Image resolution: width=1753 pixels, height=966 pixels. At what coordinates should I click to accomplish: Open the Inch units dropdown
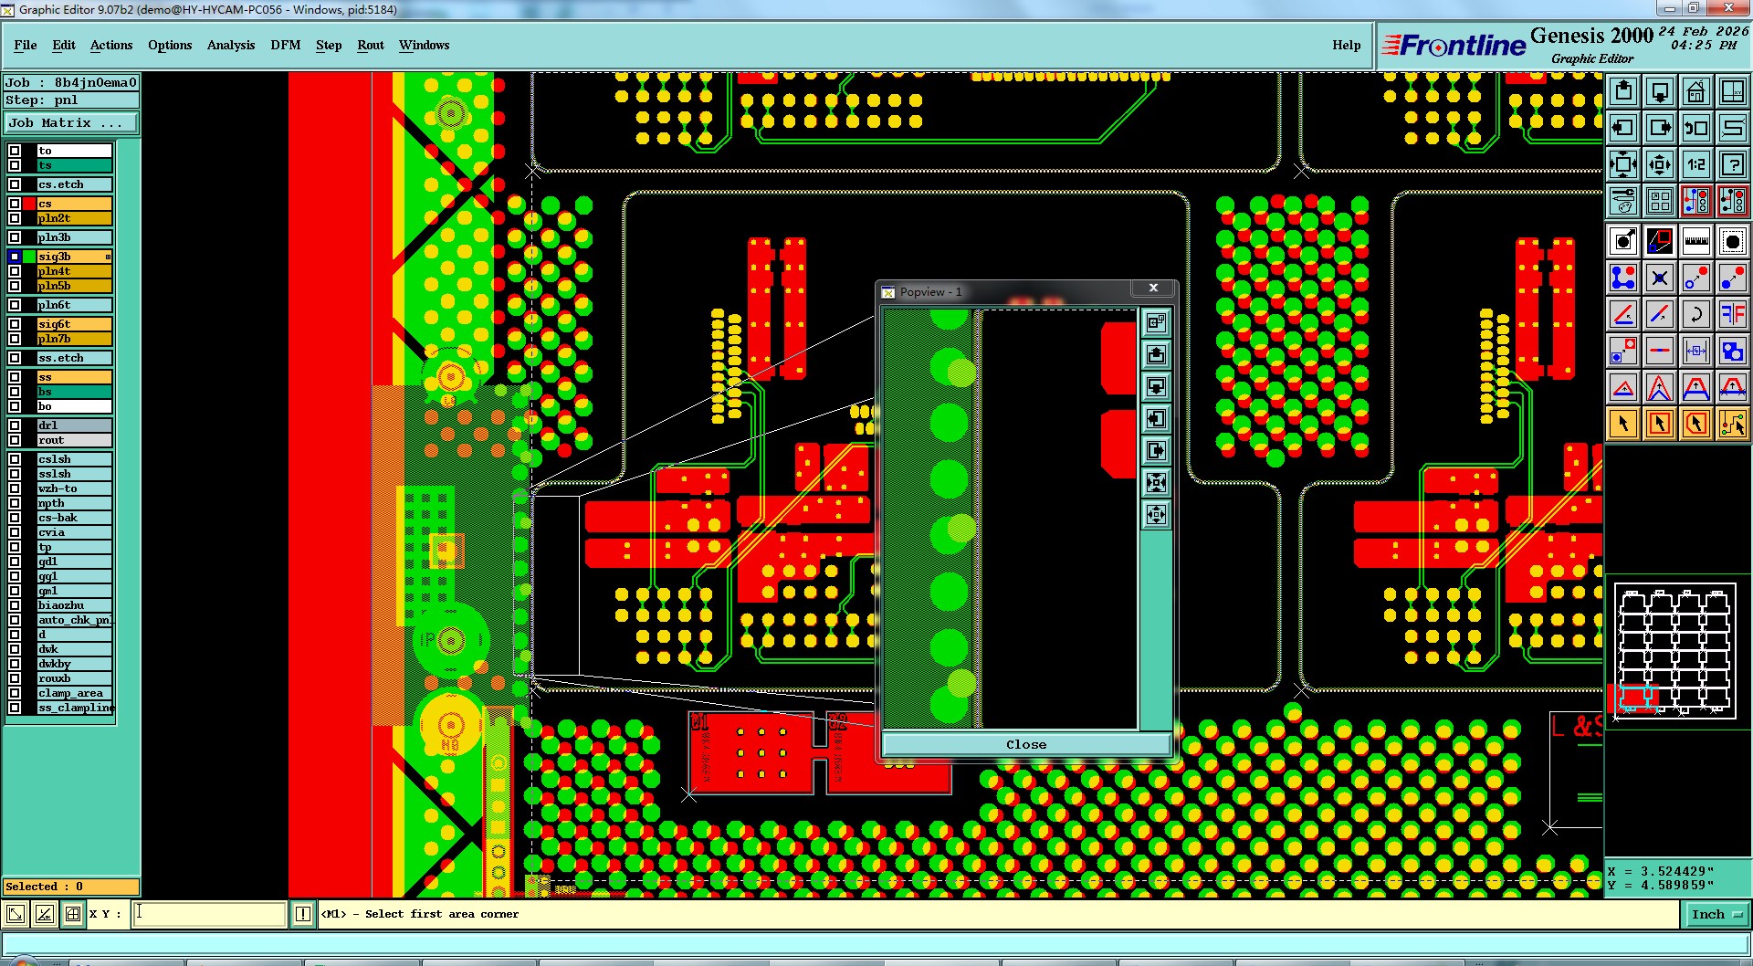[x=1716, y=914]
